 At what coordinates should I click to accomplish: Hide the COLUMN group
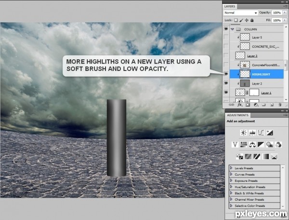pos(226,29)
